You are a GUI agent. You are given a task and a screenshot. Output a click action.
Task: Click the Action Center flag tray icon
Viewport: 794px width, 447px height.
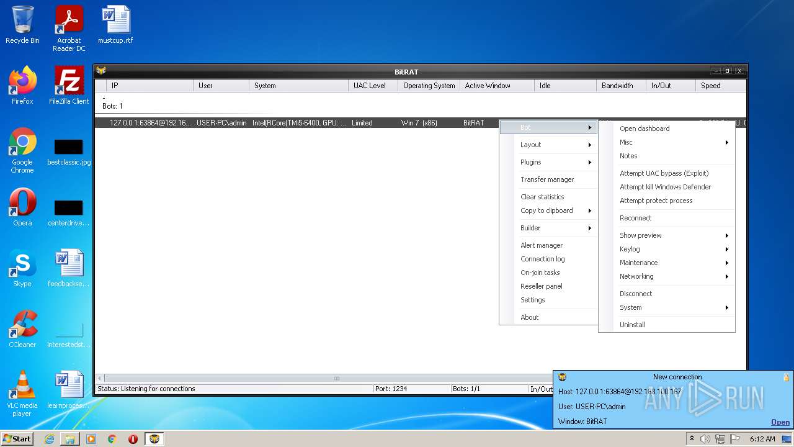pos(735,439)
